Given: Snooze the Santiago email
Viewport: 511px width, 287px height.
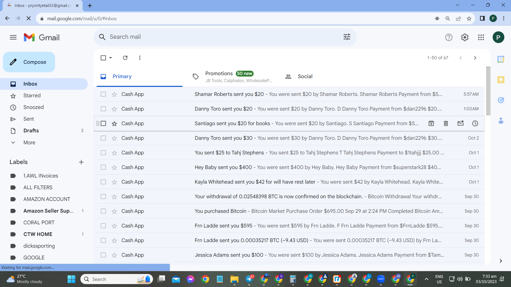Looking at the screenshot, I should click(475, 123).
